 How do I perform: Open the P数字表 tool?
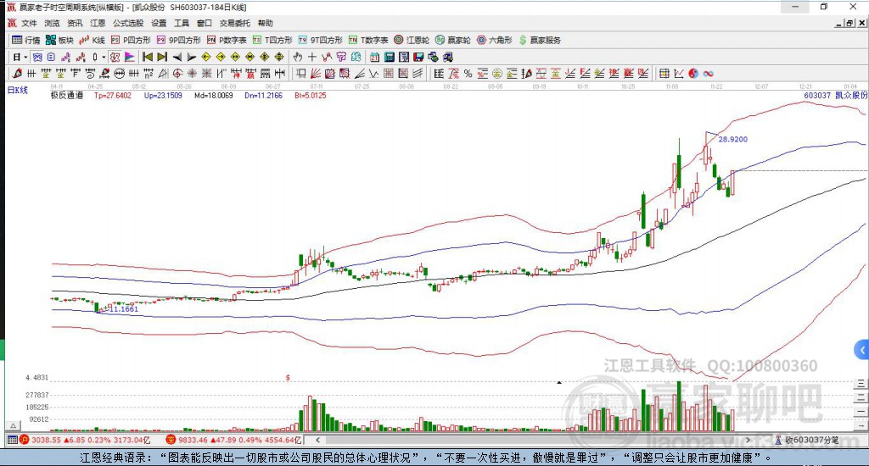[x=227, y=40]
